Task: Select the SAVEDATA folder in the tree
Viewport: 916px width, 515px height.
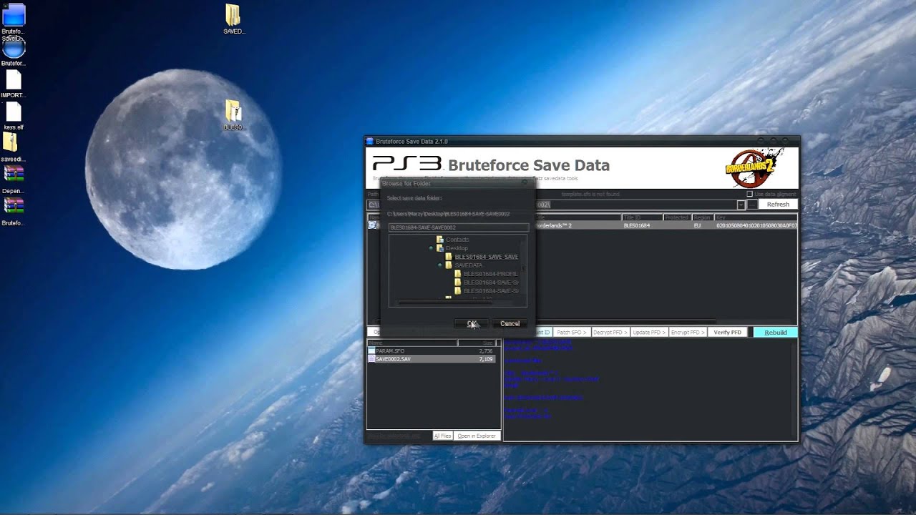Action: pyautogui.click(x=469, y=265)
